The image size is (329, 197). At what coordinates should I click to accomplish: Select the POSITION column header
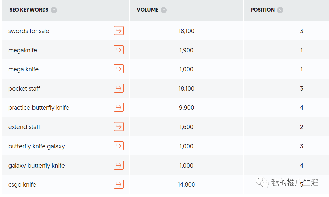coord(263,10)
